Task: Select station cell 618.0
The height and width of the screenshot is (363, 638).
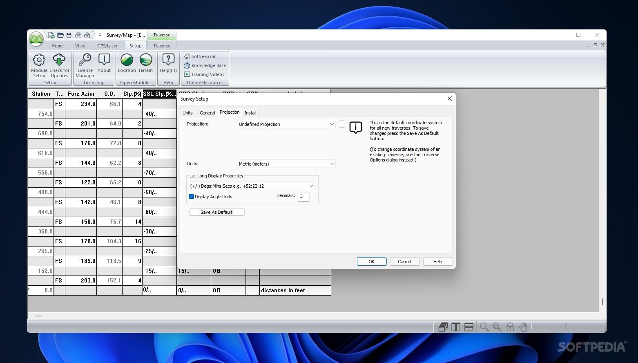Action: [41, 153]
